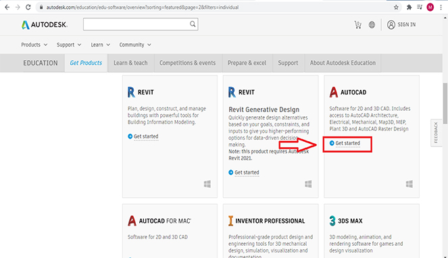This screenshot has width=448, height=258.
Task: Open the Feedback side tab
Action: coord(436,132)
